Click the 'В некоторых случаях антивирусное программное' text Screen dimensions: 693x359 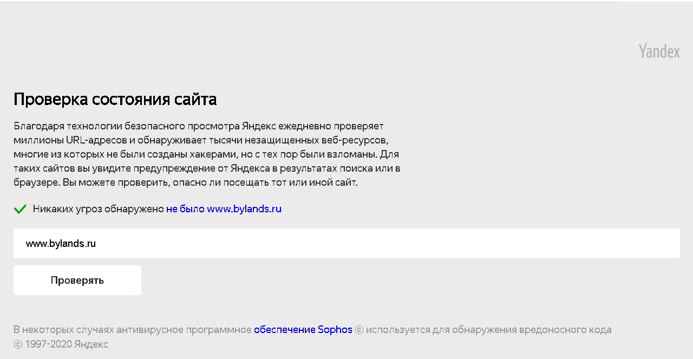133,330
